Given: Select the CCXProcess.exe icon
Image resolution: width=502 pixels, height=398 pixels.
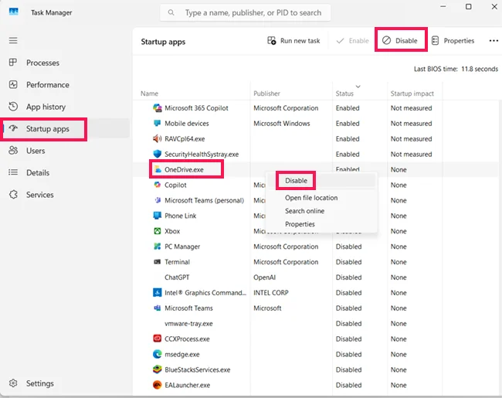Looking at the screenshot, I should (158, 338).
